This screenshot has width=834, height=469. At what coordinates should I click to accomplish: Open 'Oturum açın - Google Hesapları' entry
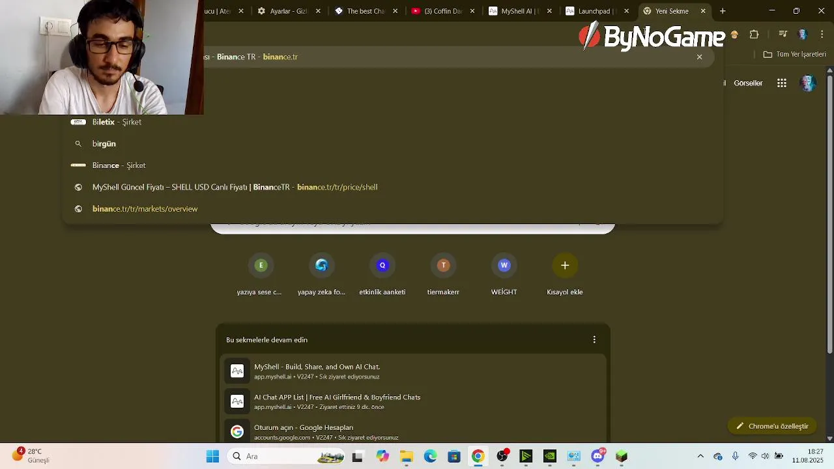(413, 432)
